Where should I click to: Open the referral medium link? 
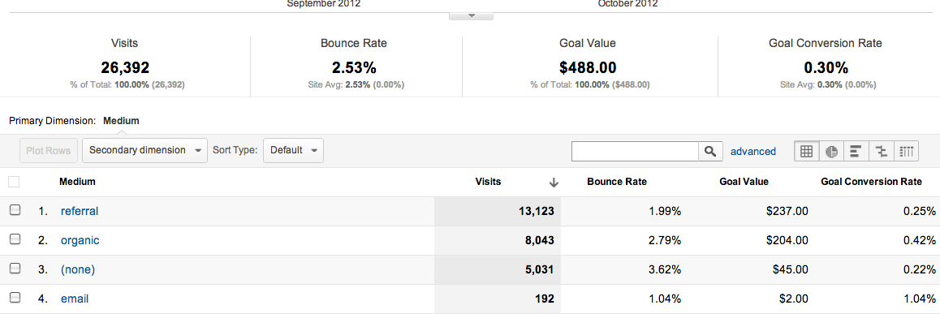coord(79,211)
